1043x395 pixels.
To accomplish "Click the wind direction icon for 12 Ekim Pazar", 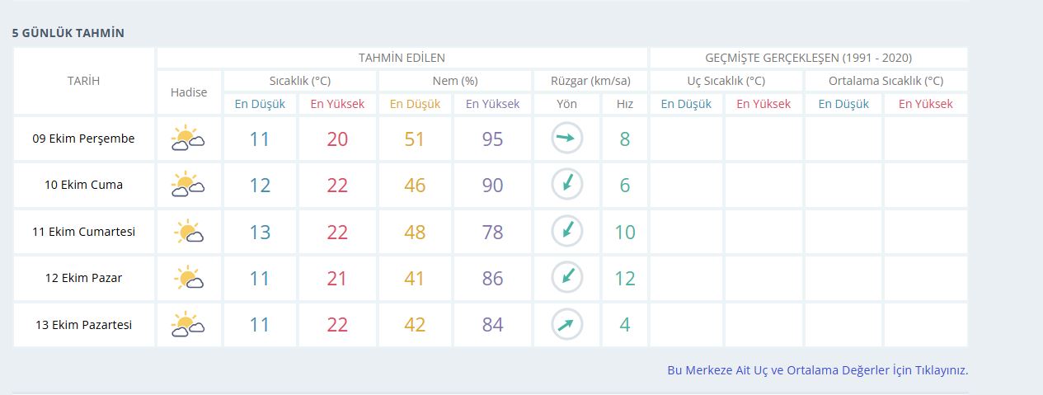I will coord(566,278).
